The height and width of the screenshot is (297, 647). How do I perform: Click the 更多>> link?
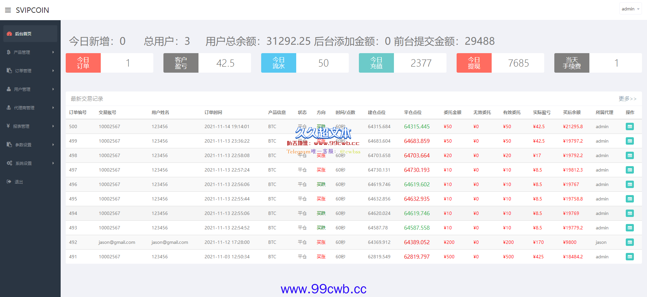pyautogui.click(x=627, y=99)
